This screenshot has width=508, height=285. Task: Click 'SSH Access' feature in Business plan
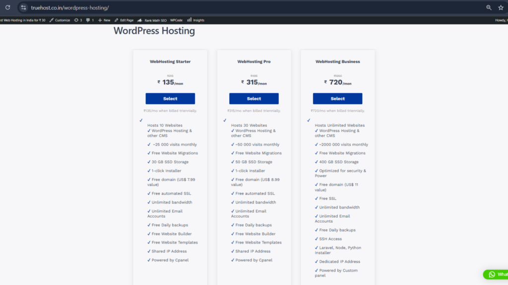tap(330, 239)
